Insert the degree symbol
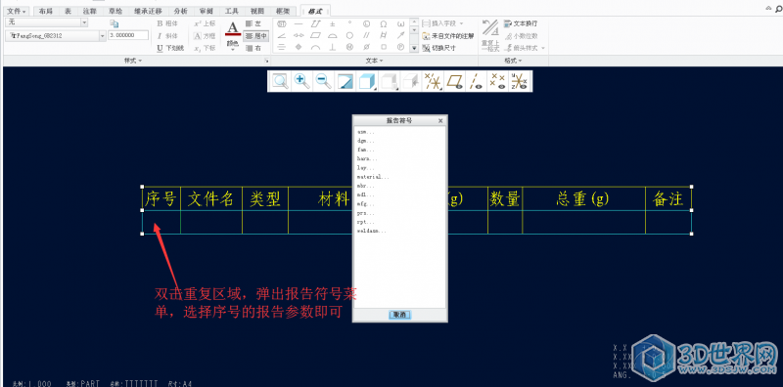This screenshot has width=783, height=387. coord(349,23)
